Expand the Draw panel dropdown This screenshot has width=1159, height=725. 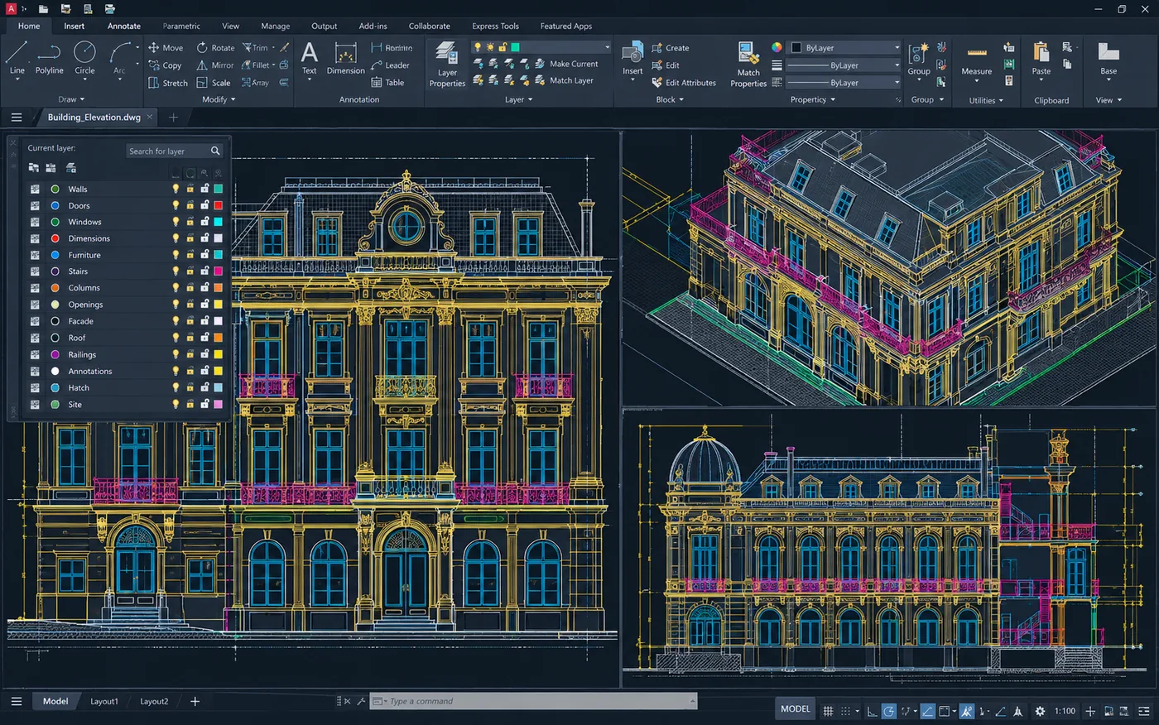[72, 99]
